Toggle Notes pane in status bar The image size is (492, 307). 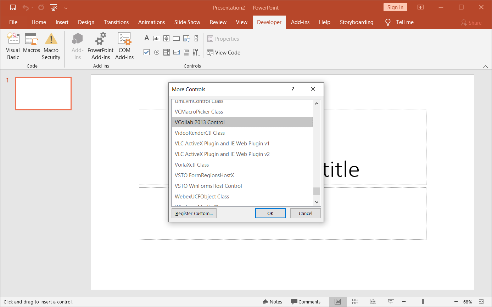[272, 302]
